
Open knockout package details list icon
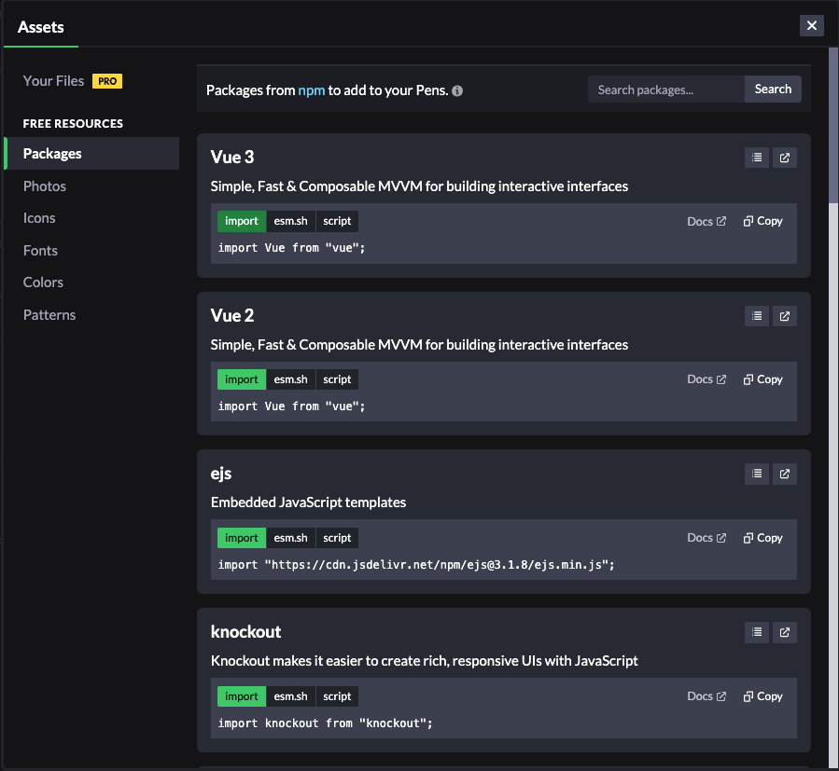757,632
